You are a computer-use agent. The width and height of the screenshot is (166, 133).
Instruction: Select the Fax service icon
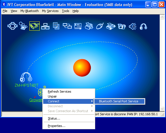(111, 26)
